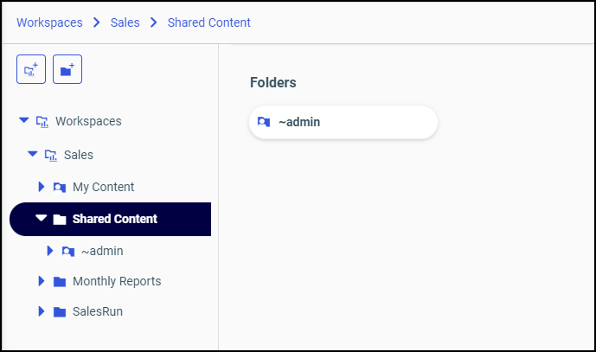Select Monthly Reports in the tree

pyautogui.click(x=117, y=282)
